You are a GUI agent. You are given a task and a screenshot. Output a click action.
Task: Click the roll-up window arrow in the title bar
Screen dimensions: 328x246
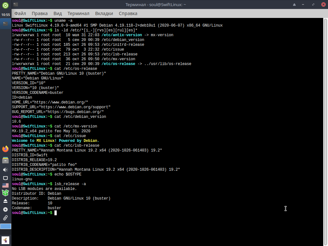(294, 4)
